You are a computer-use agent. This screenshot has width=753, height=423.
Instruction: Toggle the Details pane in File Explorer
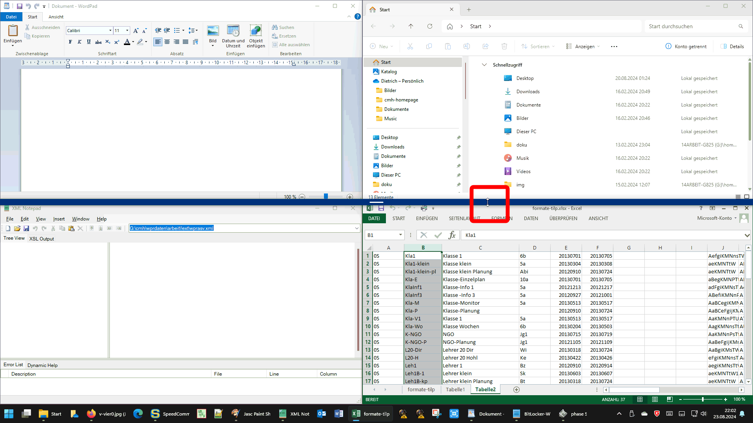coord(732,46)
